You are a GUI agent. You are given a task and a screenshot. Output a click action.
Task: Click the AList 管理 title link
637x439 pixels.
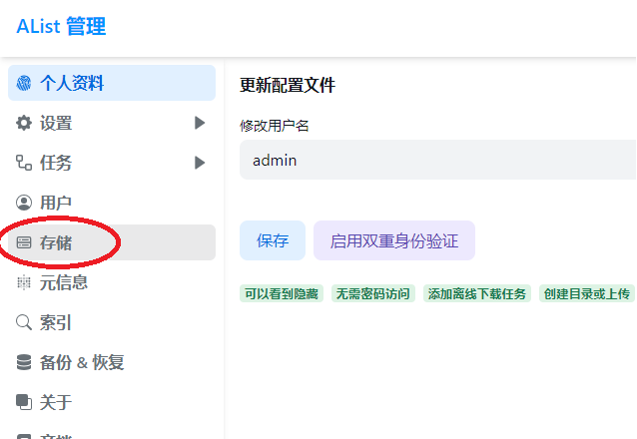coord(61,27)
